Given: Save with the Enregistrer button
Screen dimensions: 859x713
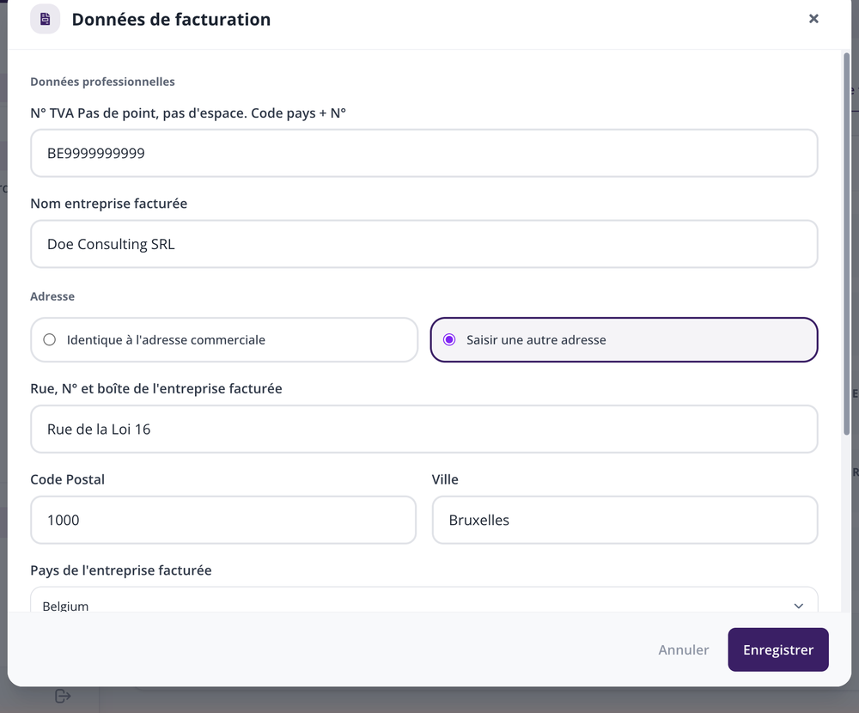Looking at the screenshot, I should [778, 649].
